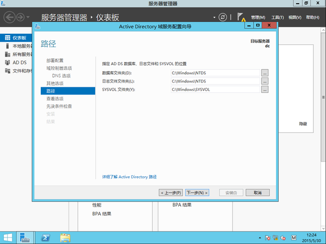Click the Server Manager taskbar icon
This screenshot has height=244, width=326.
25,237
